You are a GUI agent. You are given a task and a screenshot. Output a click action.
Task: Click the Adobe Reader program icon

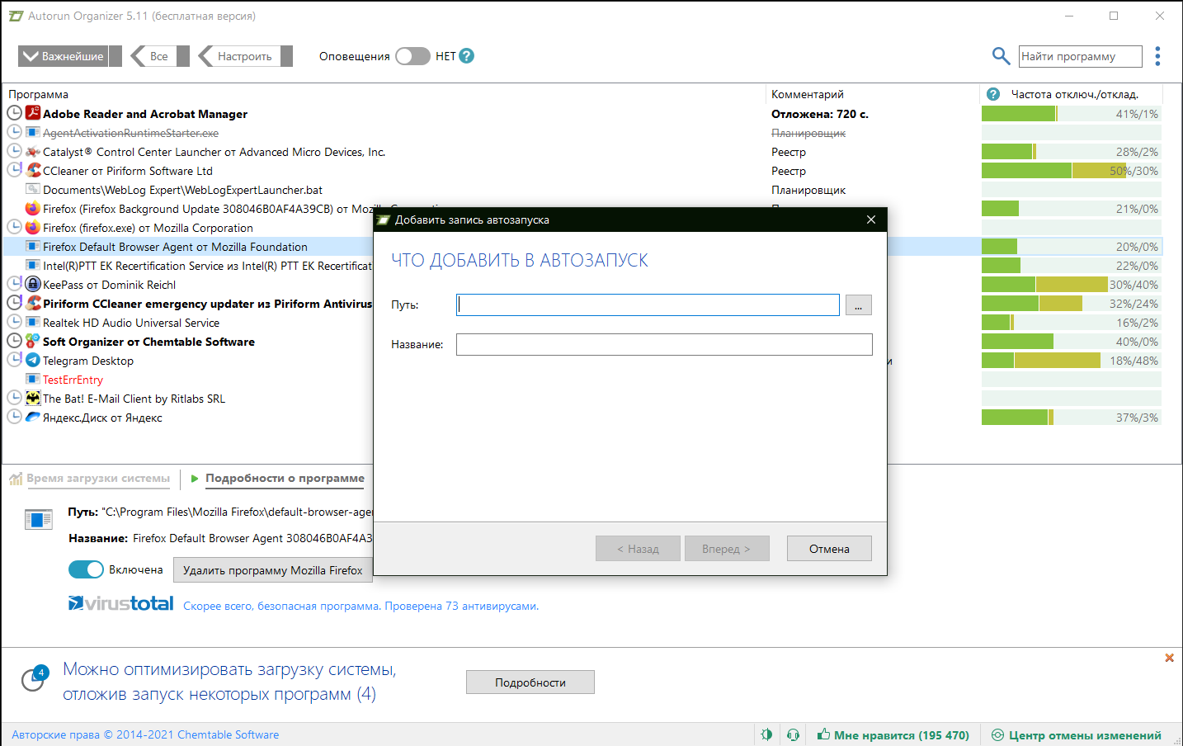pos(33,113)
